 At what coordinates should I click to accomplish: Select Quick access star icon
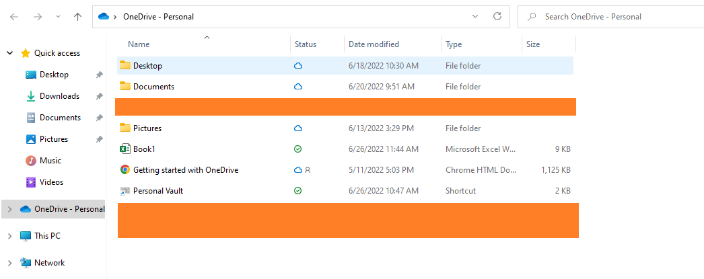(x=26, y=53)
